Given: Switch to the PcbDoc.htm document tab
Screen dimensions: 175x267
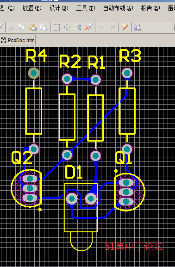Looking at the screenshot, I should point(18,40).
